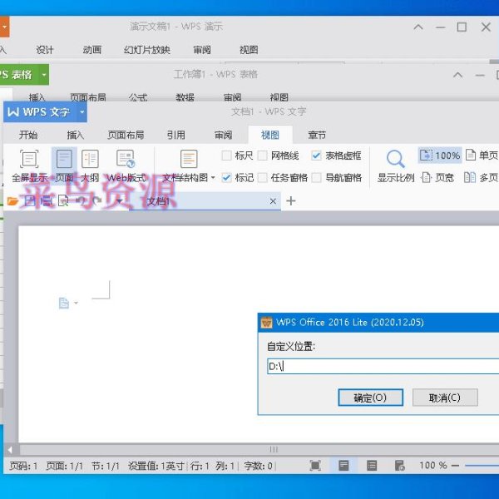The image size is (499, 499).
Task: Click the Zoom ratio magnifier icon
Action: (x=395, y=159)
